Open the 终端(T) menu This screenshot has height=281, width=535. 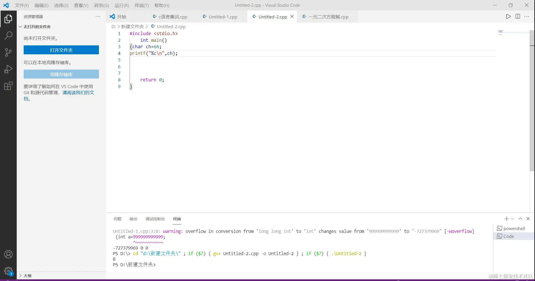(x=142, y=5)
